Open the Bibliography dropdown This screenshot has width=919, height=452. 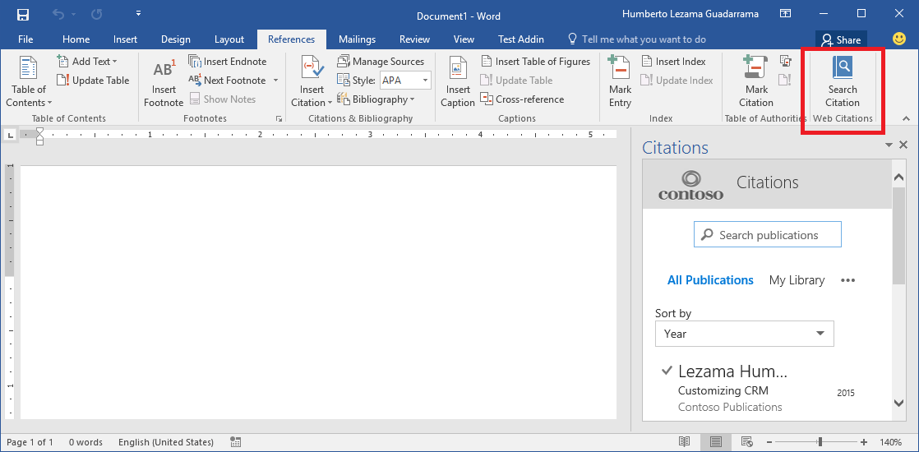point(376,99)
